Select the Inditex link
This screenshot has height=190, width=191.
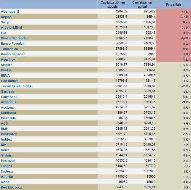(x=6, y=139)
